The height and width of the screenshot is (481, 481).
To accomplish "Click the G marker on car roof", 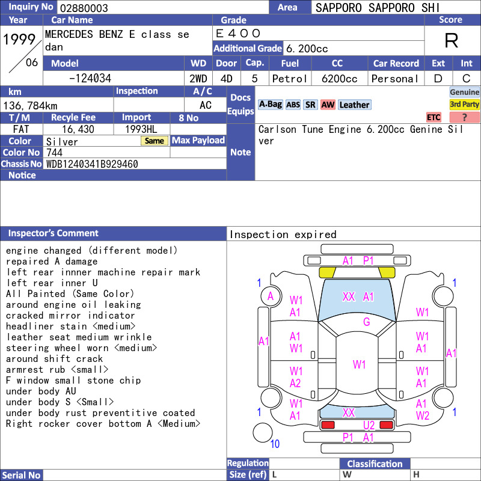I will coord(366,322).
